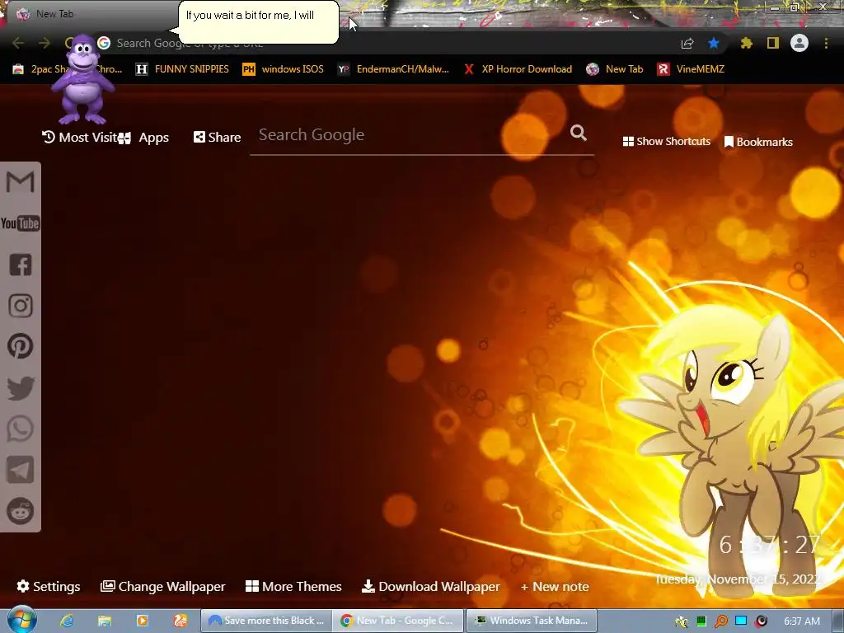Open Chrome side panel icon
Image resolution: width=844 pixels, height=633 pixels.
pyautogui.click(x=773, y=43)
